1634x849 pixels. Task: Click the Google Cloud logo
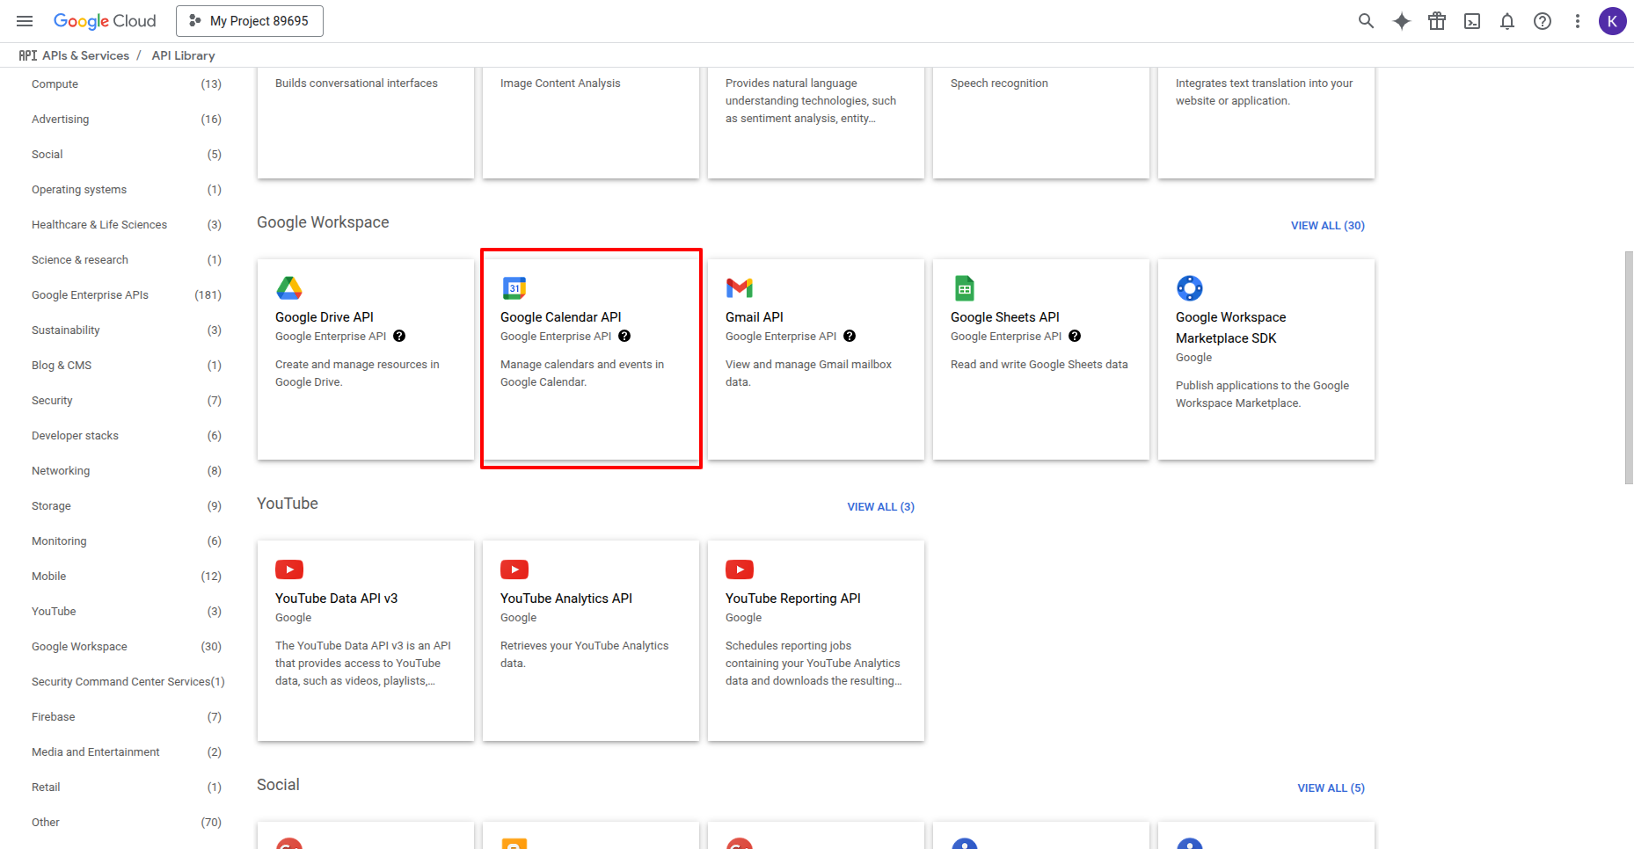click(105, 21)
